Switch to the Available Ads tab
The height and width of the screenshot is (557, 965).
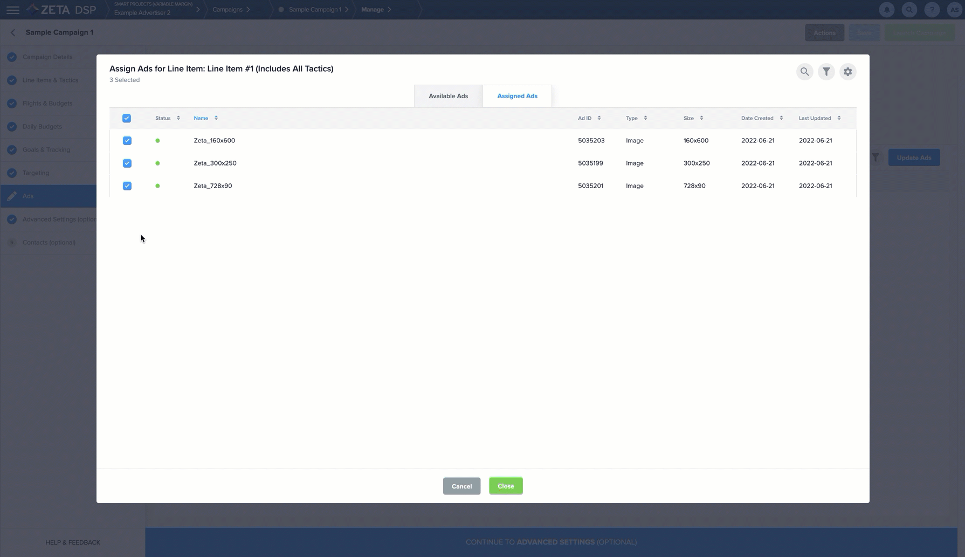coord(448,96)
